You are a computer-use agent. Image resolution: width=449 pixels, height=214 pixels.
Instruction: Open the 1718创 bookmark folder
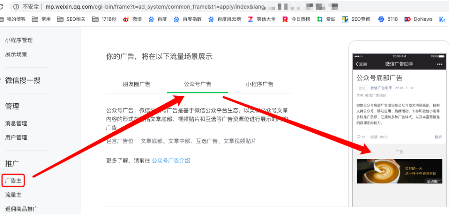104,19
